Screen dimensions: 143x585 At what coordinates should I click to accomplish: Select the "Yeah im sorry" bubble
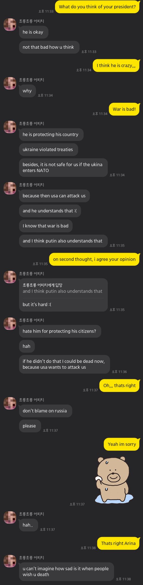(x=122, y=444)
